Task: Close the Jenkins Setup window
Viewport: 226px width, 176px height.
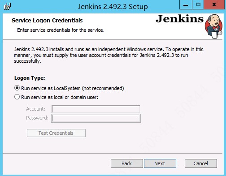Action: (214, 4)
